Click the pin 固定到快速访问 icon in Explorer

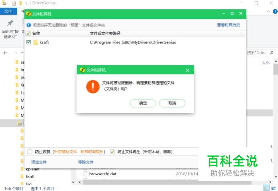[10, 23]
